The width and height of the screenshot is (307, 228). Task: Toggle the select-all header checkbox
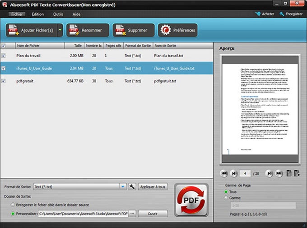3,46
